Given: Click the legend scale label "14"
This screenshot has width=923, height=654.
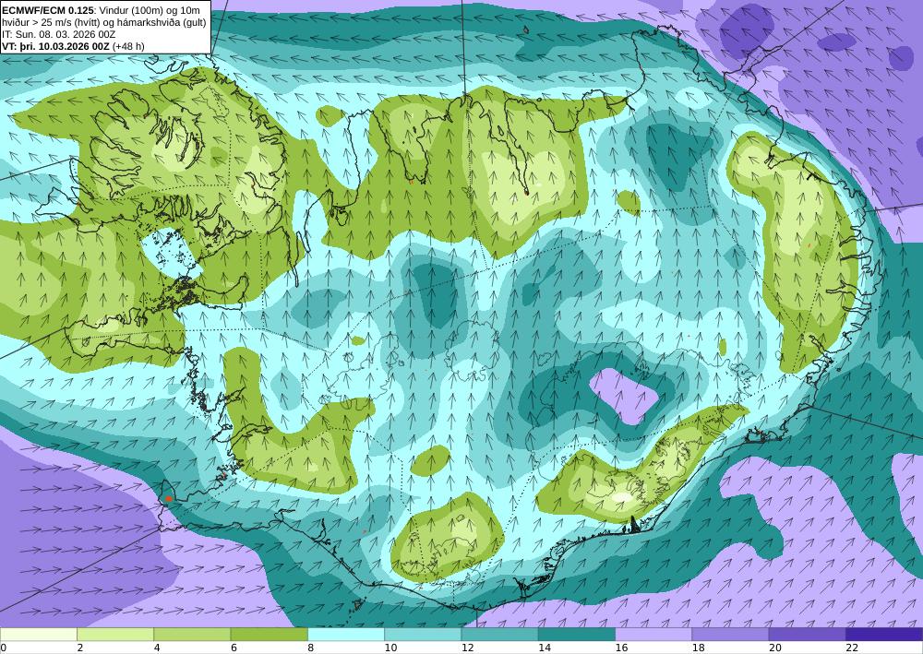Looking at the screenshot, I should coord(545,648).
